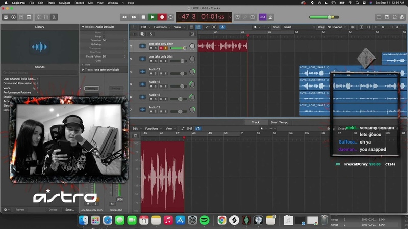Open the Note Pads button
Image resolution: width=408 pixels, height=229 pixels.
click(x=387, y=17)
